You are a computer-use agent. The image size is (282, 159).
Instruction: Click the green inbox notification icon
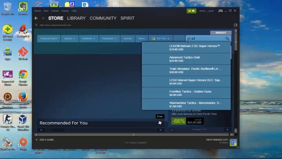tap(191, 11)
